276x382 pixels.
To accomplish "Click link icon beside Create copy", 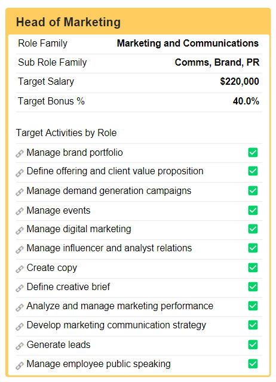I will (20, 269).
